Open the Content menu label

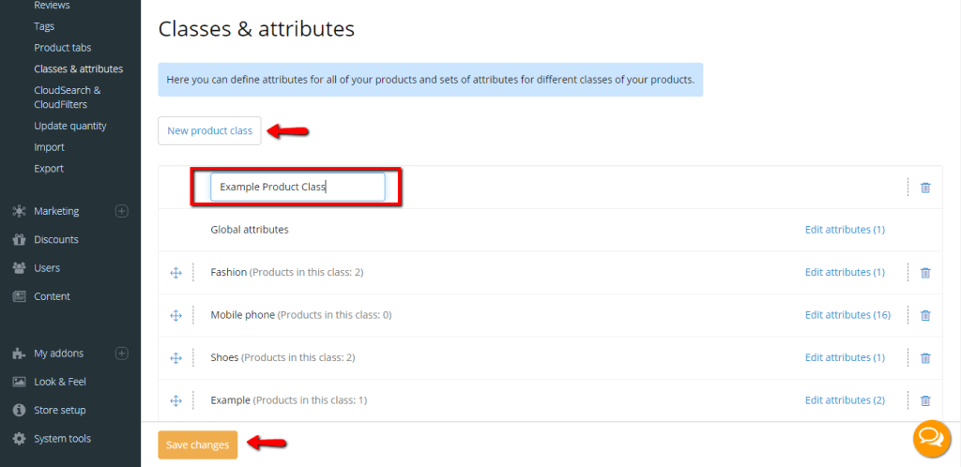[x=53, y=296]
